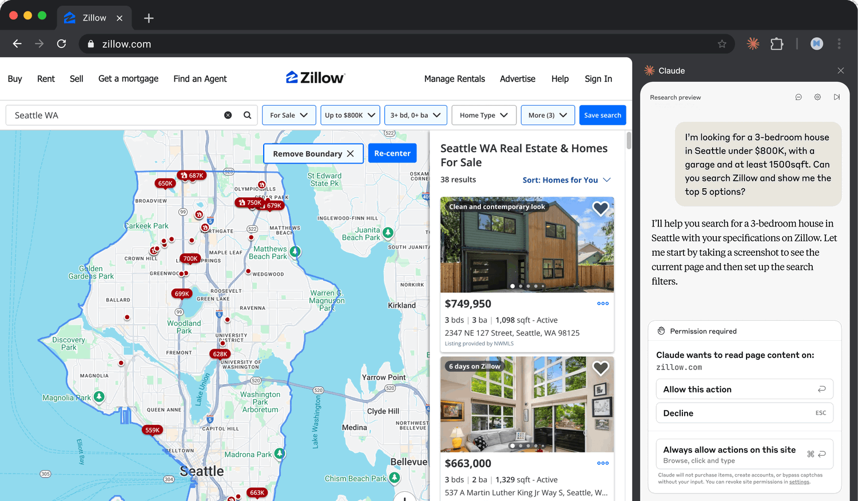Open the More (3) filters dropdown
The image size is (858, 501).
point(548,115)
